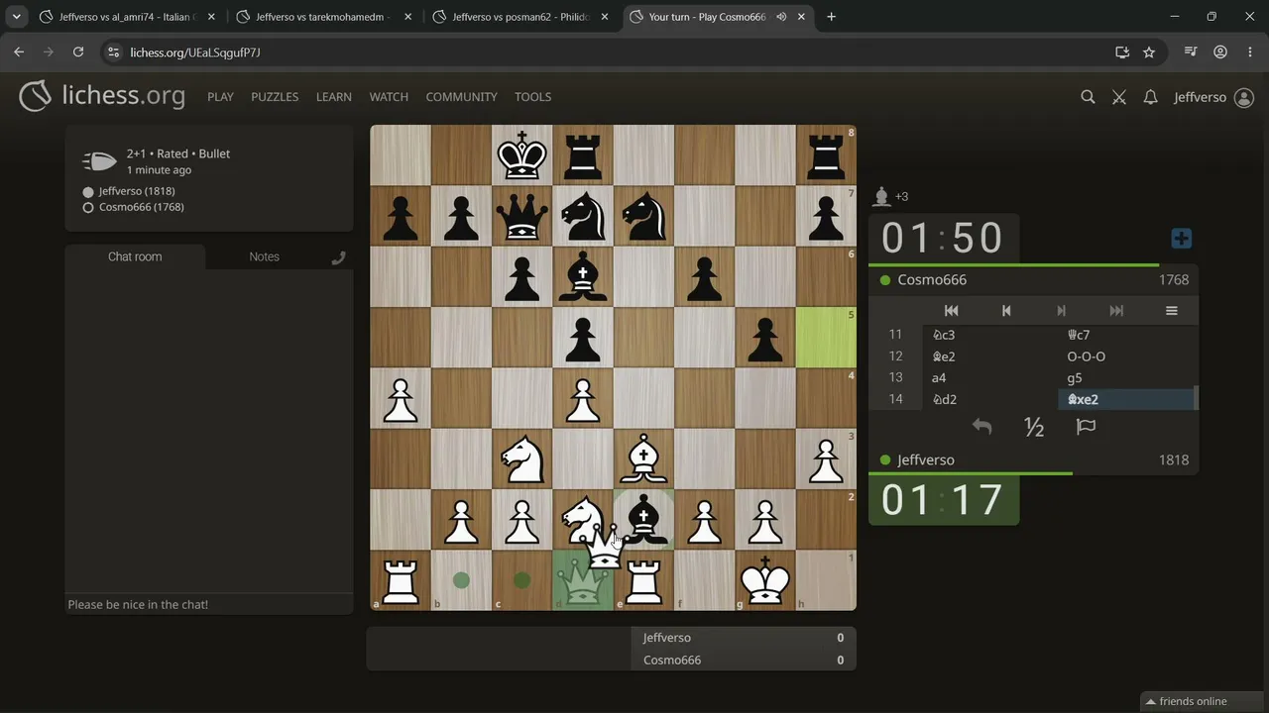1269x713 pixels.
Task: Select the white knight on c3
Action: pyautogui.click(x=521, y=459)
